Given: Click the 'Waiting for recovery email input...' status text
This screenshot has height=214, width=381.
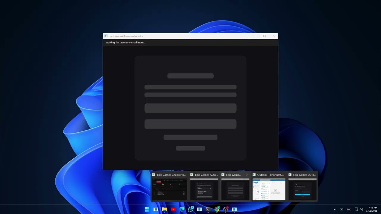Looking at the screenshot, I should (x=126, y=43).
